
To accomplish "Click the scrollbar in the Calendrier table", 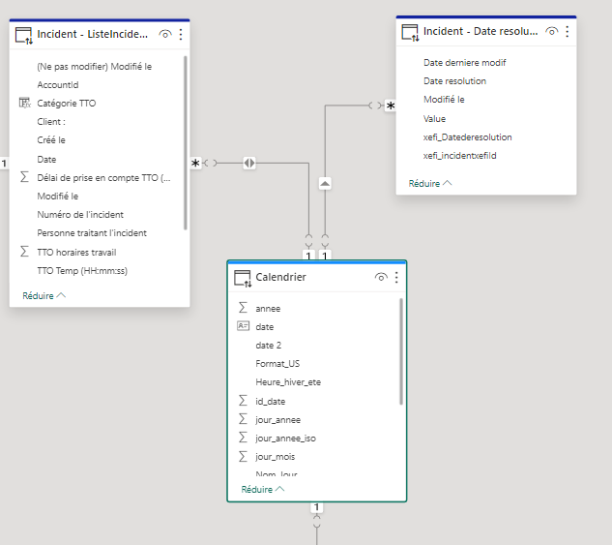I will (401, 351).
